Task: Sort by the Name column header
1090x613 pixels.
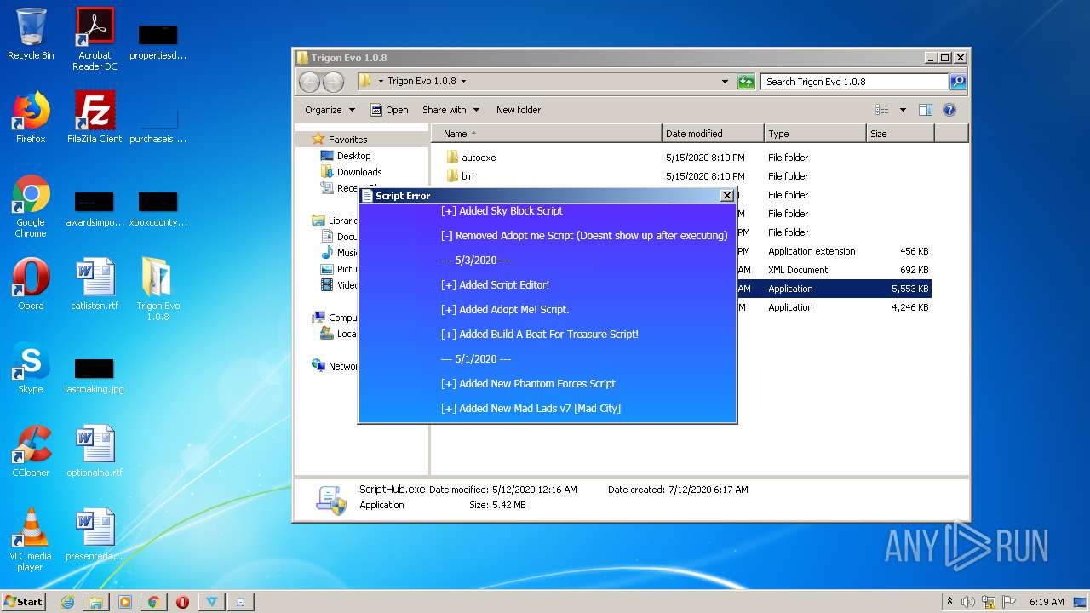Action: click(547, 134)
